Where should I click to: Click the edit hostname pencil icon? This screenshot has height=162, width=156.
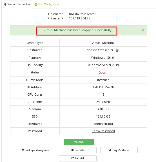117,50
